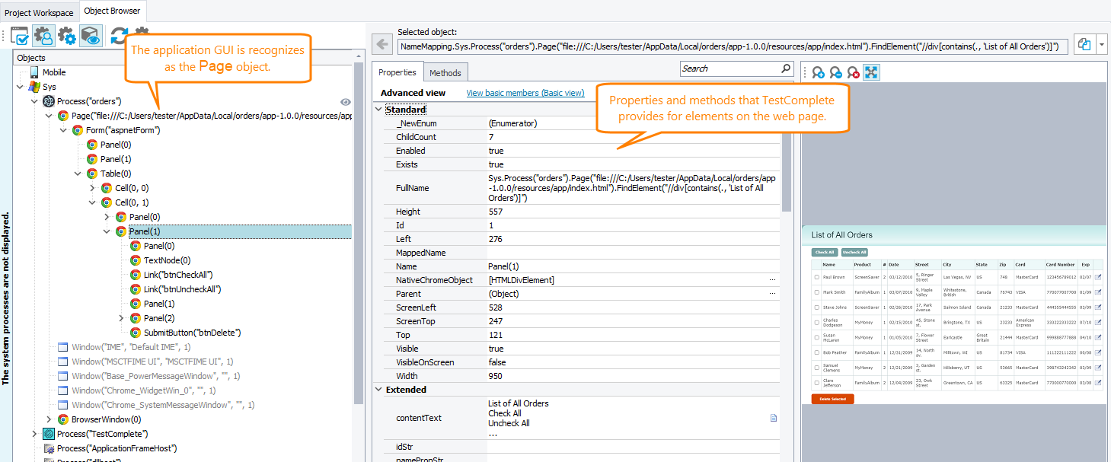Viewport: 1111px width, 462px height.
Task: Zoom in on the image preview
Action: [x=818, y=73]
